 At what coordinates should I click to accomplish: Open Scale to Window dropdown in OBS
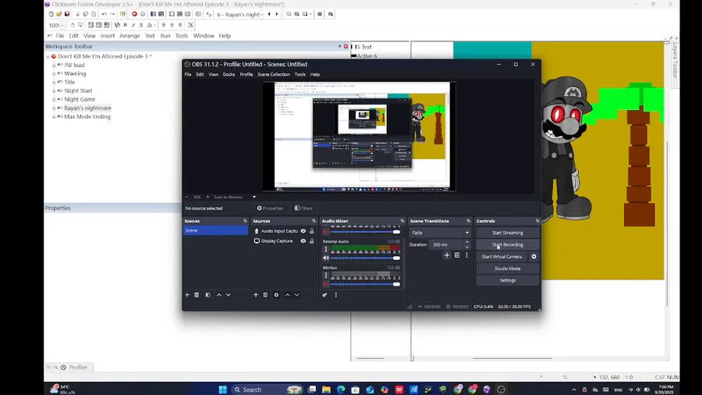[x=253, y=197]
